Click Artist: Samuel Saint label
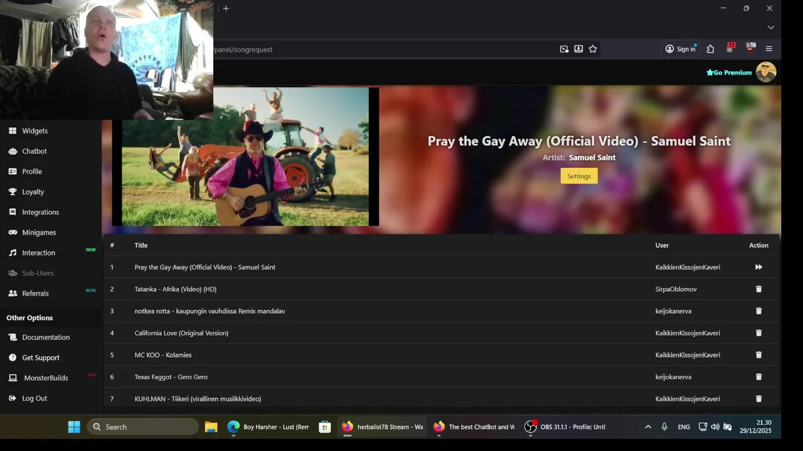The image size is (803, 451). [x=579, y=157]
